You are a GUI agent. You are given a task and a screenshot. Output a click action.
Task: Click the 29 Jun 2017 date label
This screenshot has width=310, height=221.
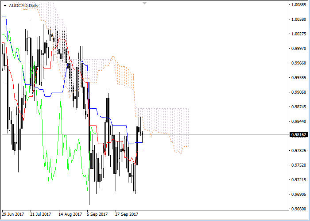[x=13, y=214]
